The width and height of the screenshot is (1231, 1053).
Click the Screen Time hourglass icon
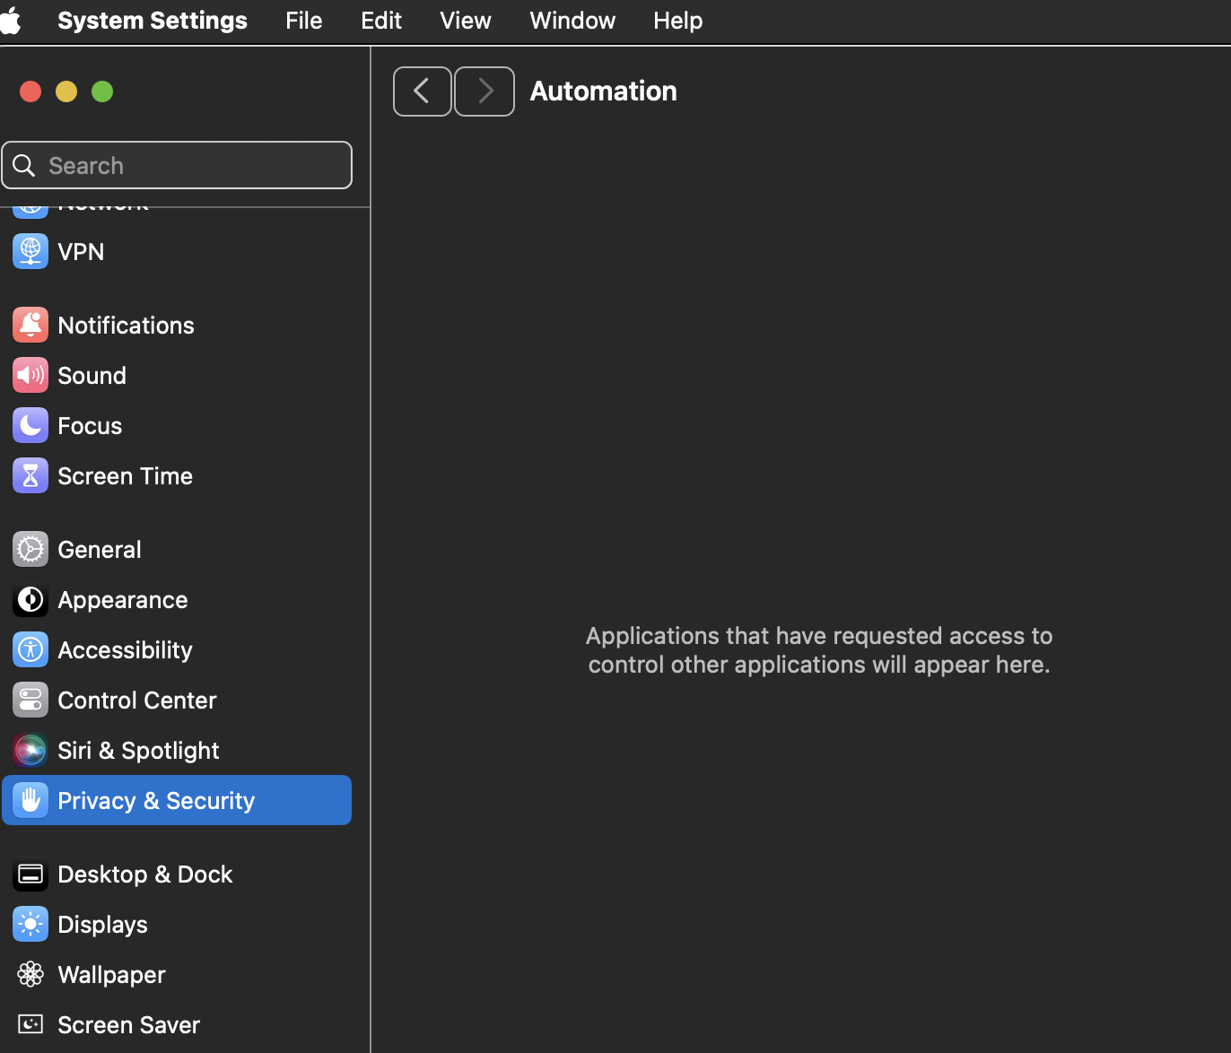click(31, 476)
